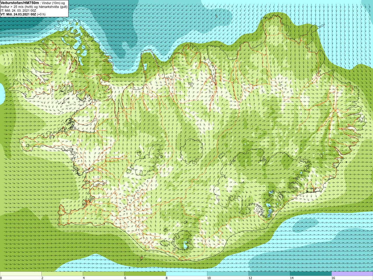Screen dimensions: 373x280
Task: Click the legend tick label '4'
Action: click(84, 278)
